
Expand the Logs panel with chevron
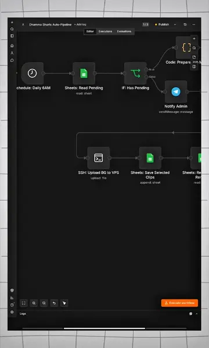197,314
